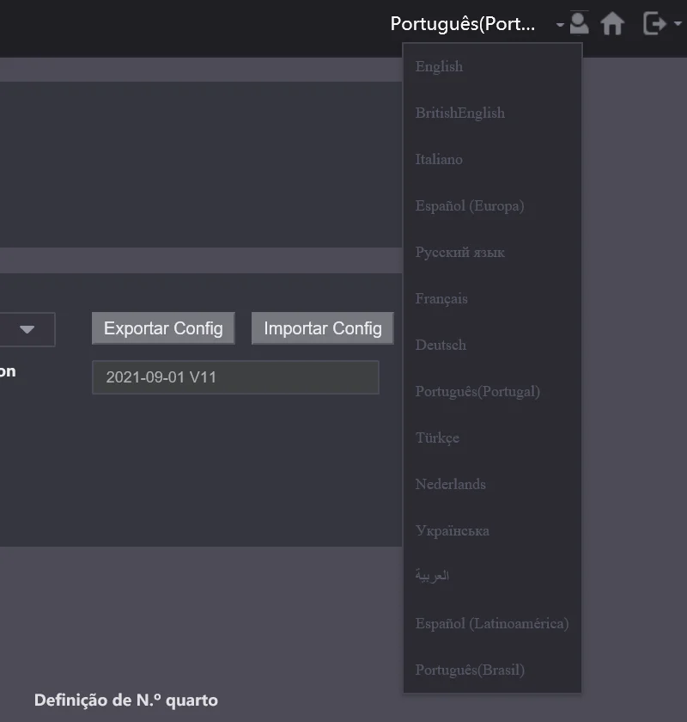This screenshot has width=687, height=722.
Task: Expand the dropdown left of Exportar Config
Action: (27, 329)
